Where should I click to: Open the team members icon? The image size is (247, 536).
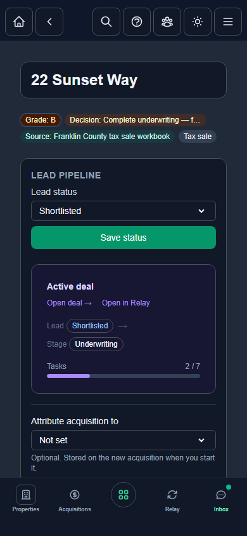tap(167, 22)
